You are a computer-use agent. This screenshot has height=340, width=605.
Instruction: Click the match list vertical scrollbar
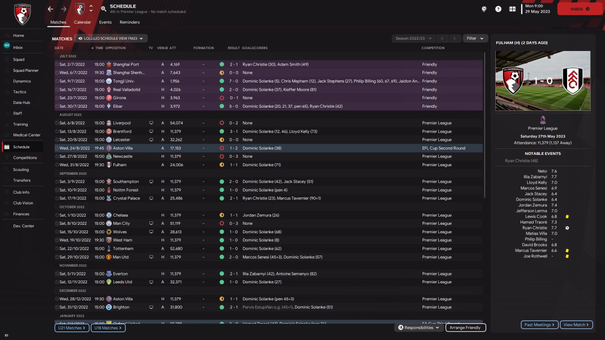485,125
